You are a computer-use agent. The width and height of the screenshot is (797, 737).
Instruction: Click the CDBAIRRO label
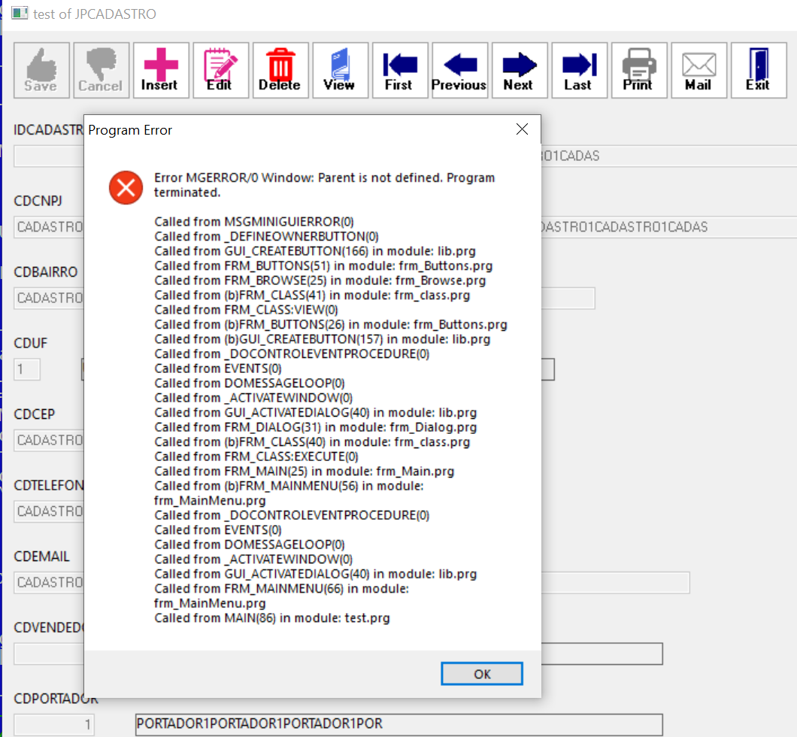(46, 272)
